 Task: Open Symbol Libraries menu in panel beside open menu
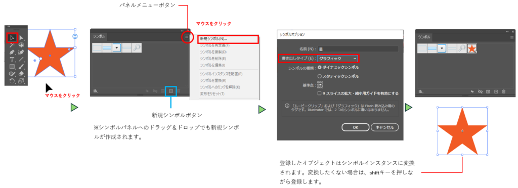pyautogui.click(x=96, y=91)
